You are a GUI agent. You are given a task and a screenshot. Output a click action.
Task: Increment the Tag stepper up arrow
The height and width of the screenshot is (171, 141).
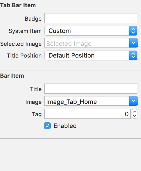pyautogui.click(x=135, y=112)
